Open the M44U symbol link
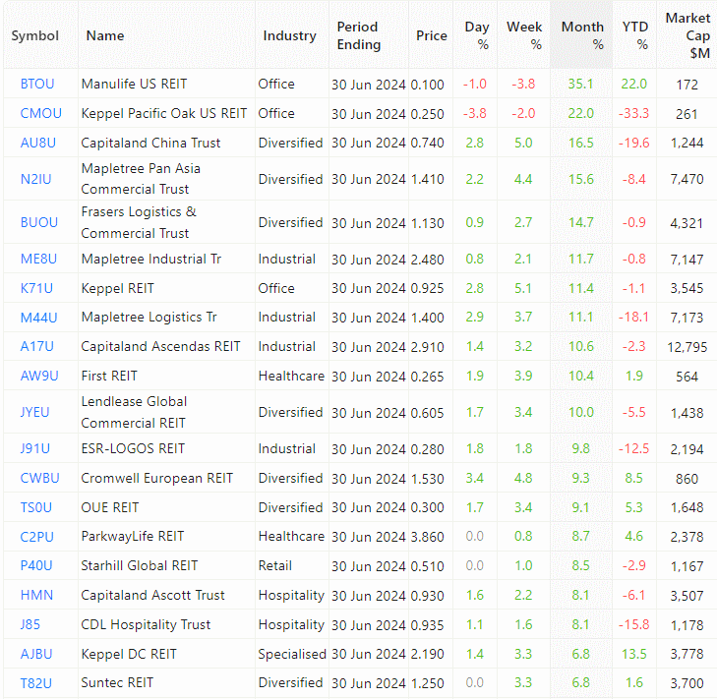Image resolution: width=717 pixels, height=699 pixels. [x=39, y=318]
